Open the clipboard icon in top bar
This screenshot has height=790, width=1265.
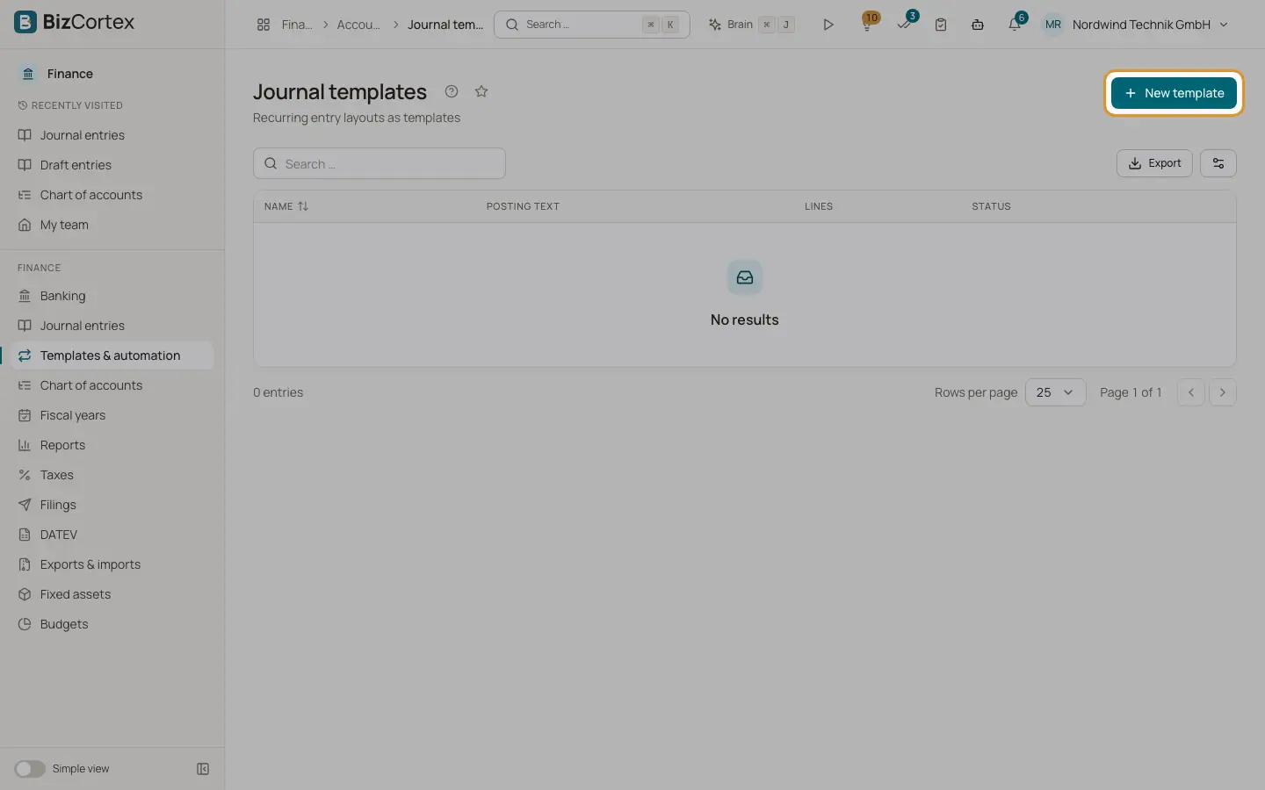(941, 25)
